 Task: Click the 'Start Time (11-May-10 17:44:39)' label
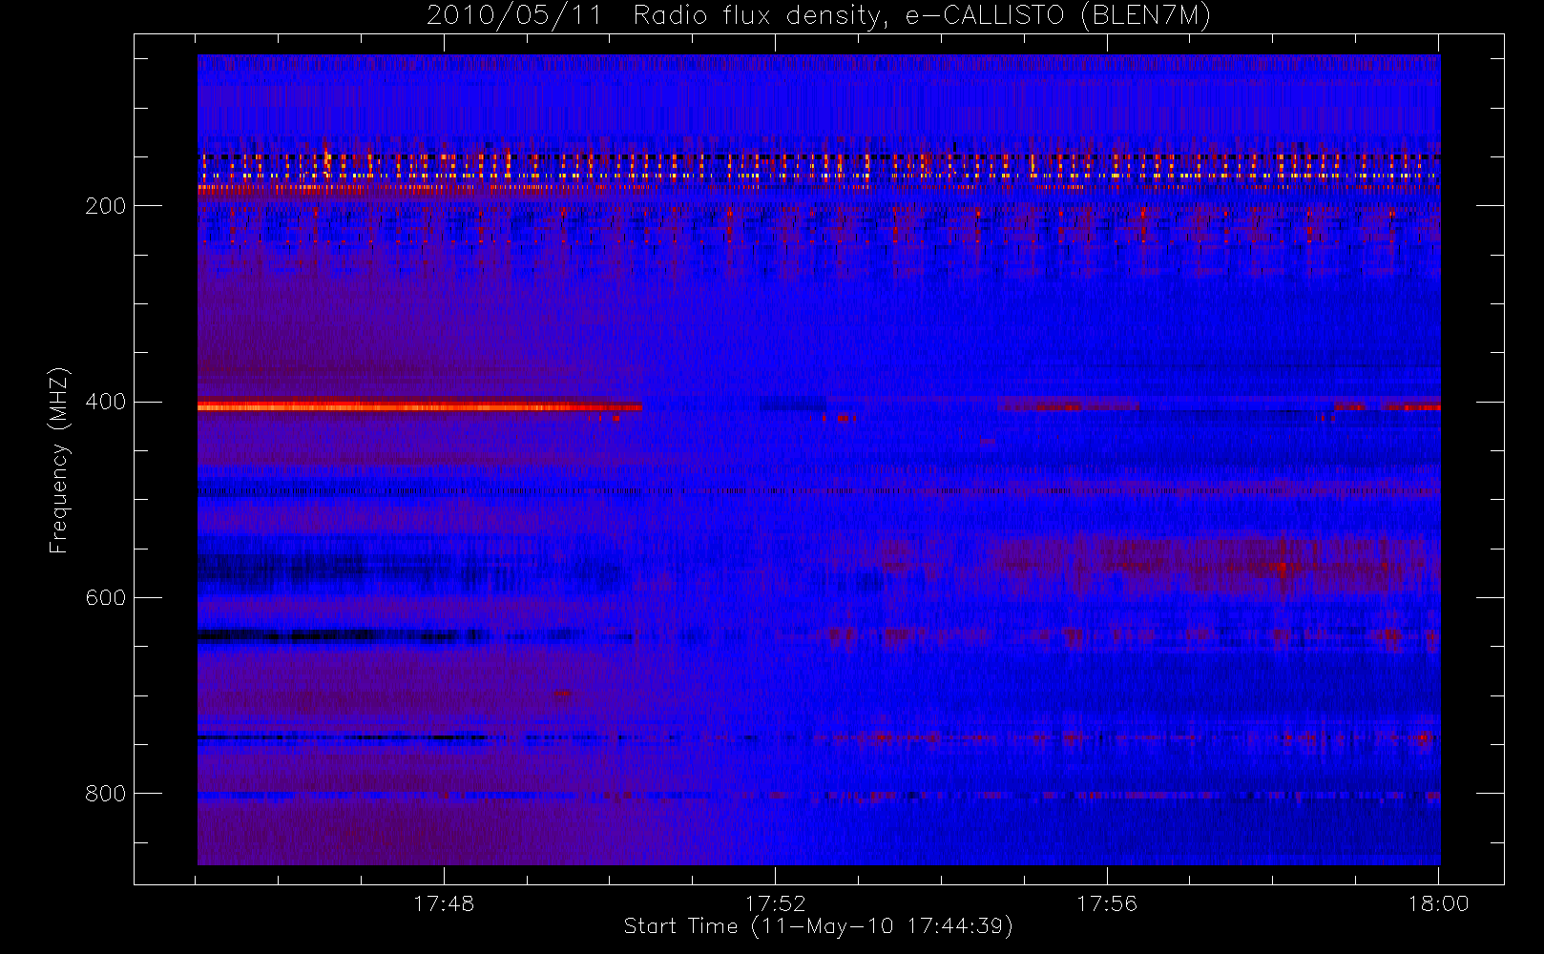pos(818,926)
